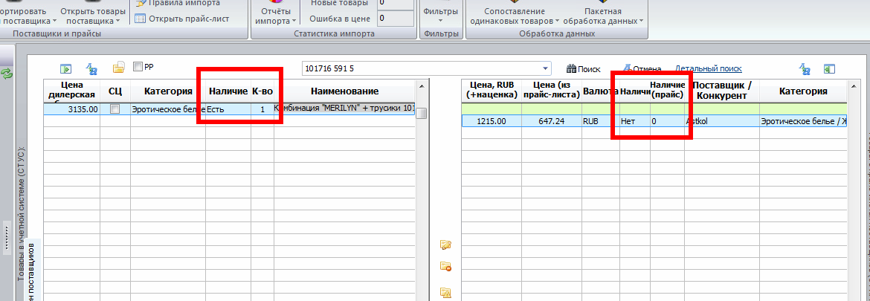Select the Есть availability cell
Image resolution: width=870 pixels, height=301 pixels.
tap(228, 110)
